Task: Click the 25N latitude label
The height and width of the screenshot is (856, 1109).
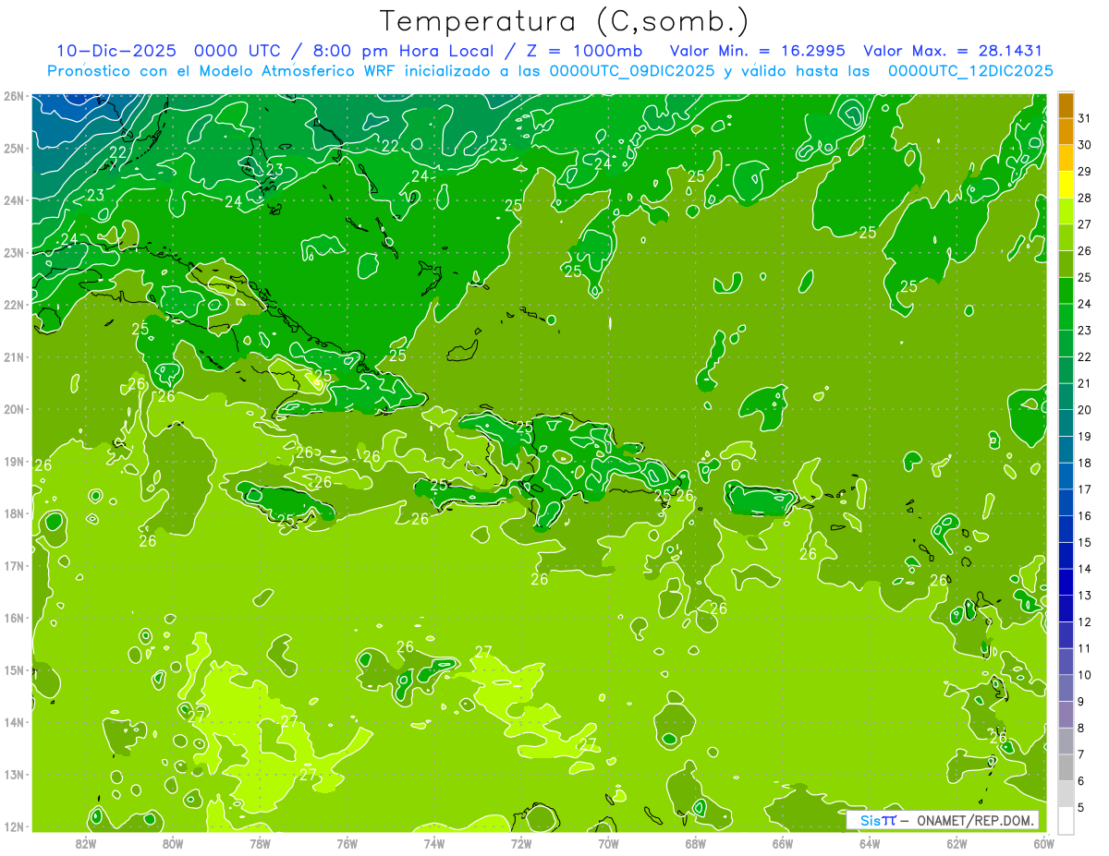Action: coord(14,149)
